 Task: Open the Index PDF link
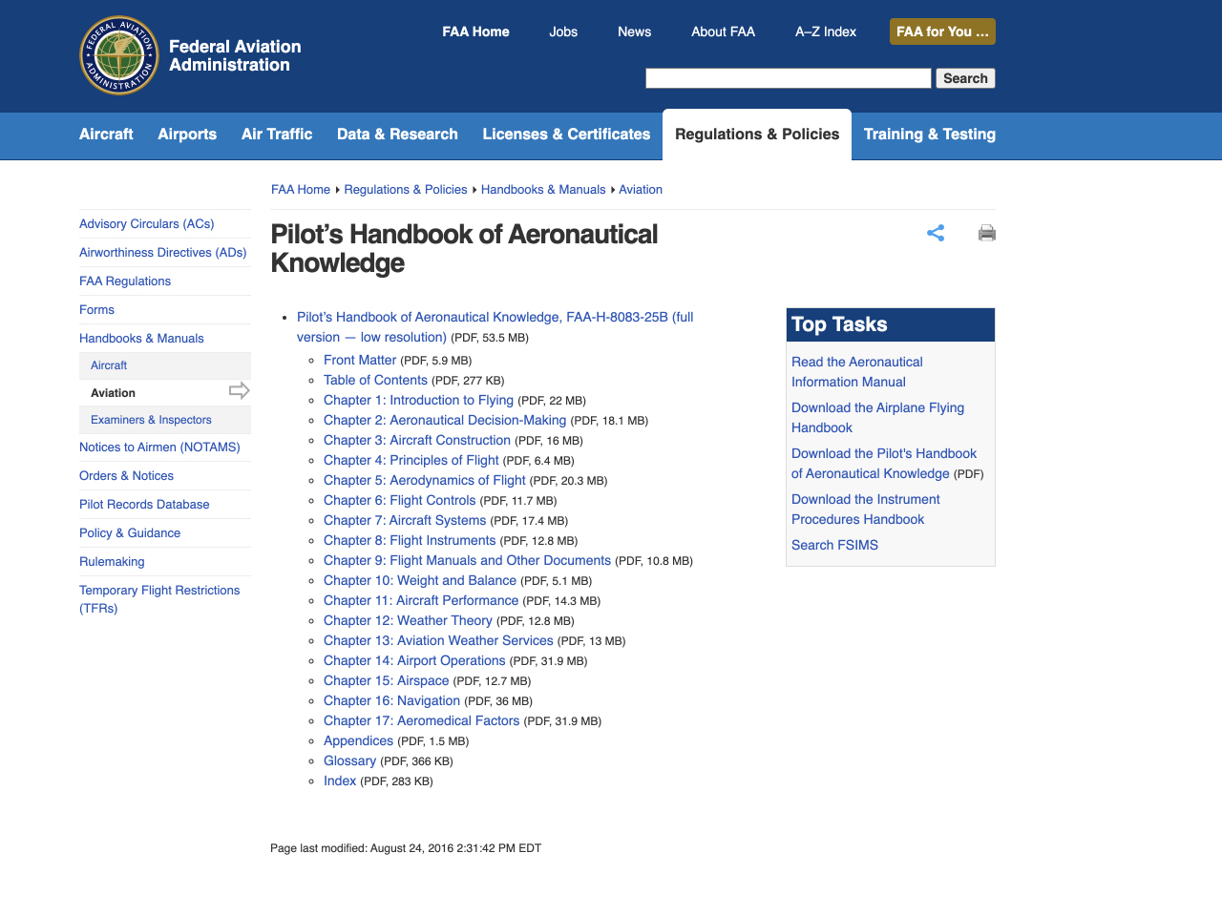340,781
